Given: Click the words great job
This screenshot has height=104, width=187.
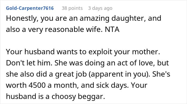Looking at the screenshot, I should tap(71, 74).
